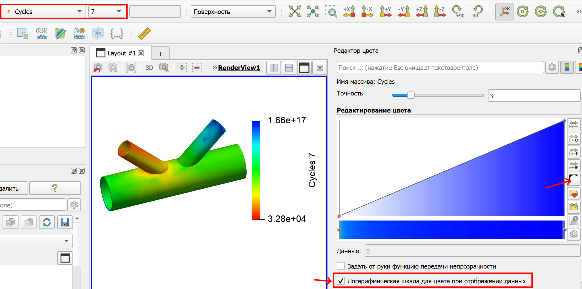582x289 pixels.
Task: Open the component dropdown showing 7
Action: (107, 12)
